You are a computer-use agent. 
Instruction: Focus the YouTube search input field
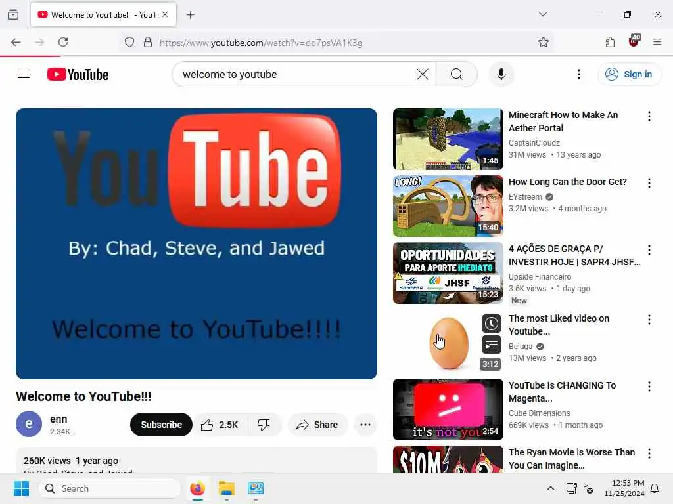coord(296,74)
